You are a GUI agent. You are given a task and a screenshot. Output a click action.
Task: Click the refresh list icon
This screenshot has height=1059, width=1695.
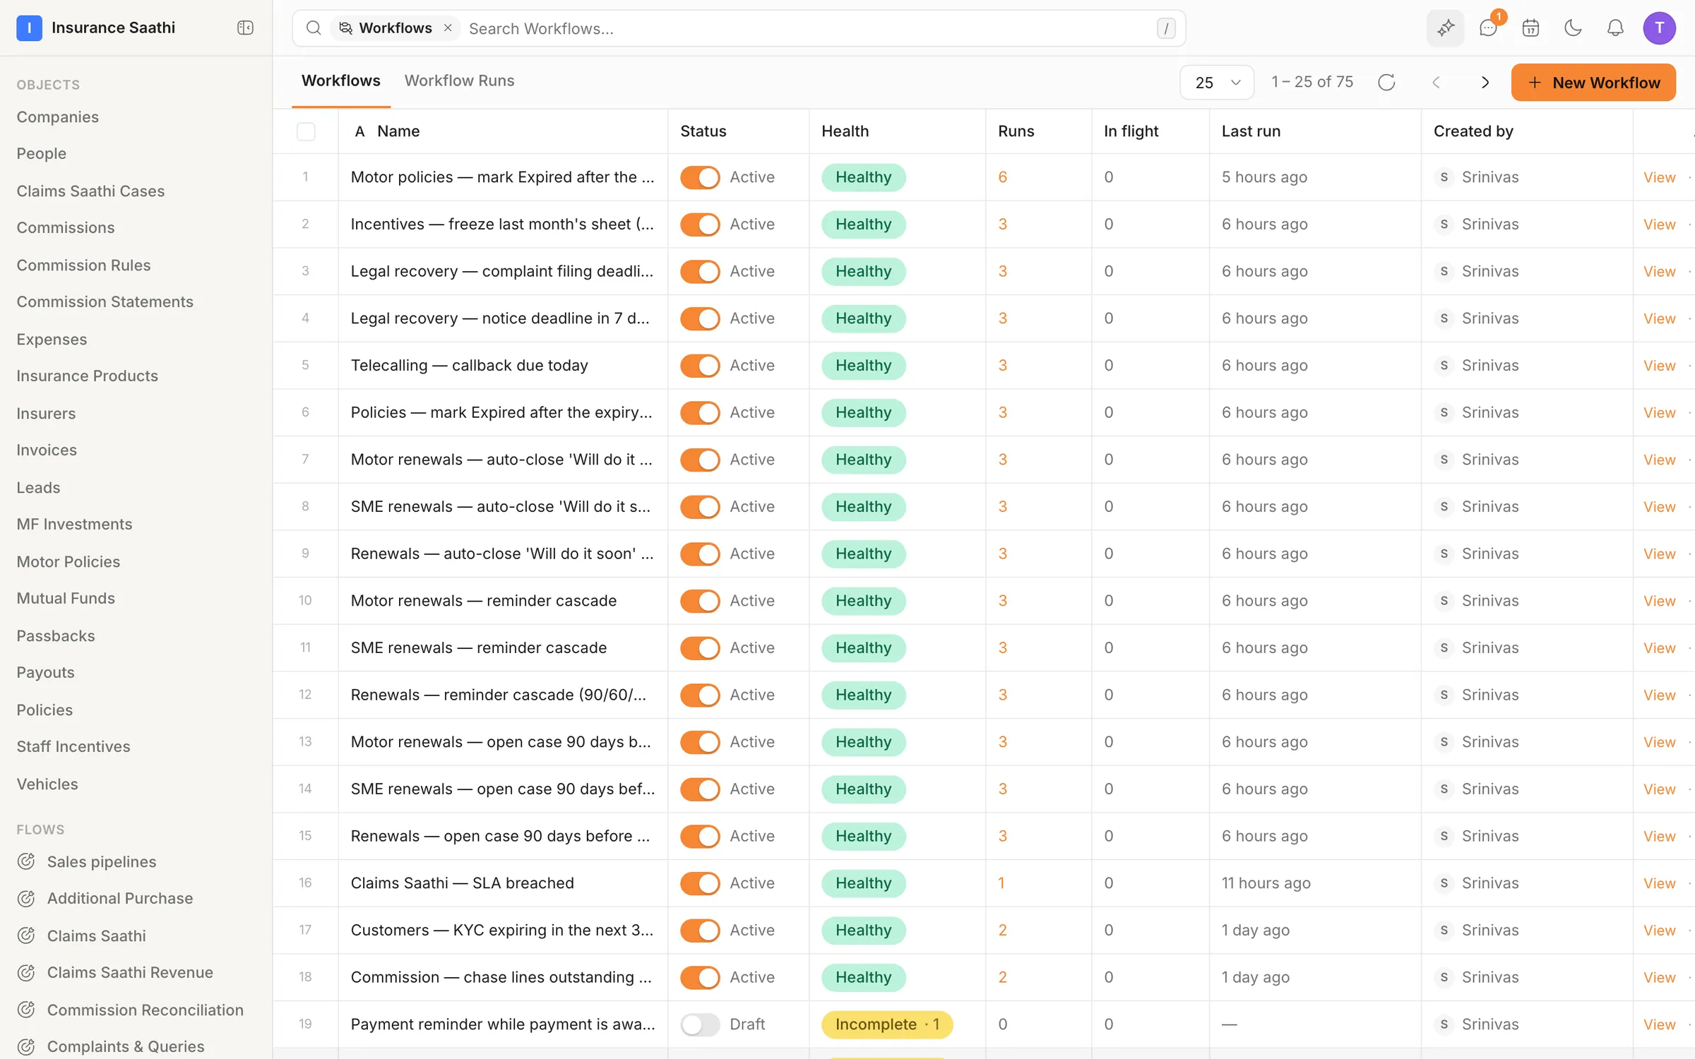[x=1386, y=82]
